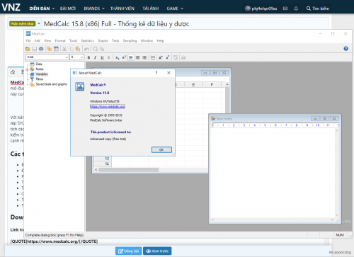
Task: Click the Copy toolbar icon
Action: point(71,49)
